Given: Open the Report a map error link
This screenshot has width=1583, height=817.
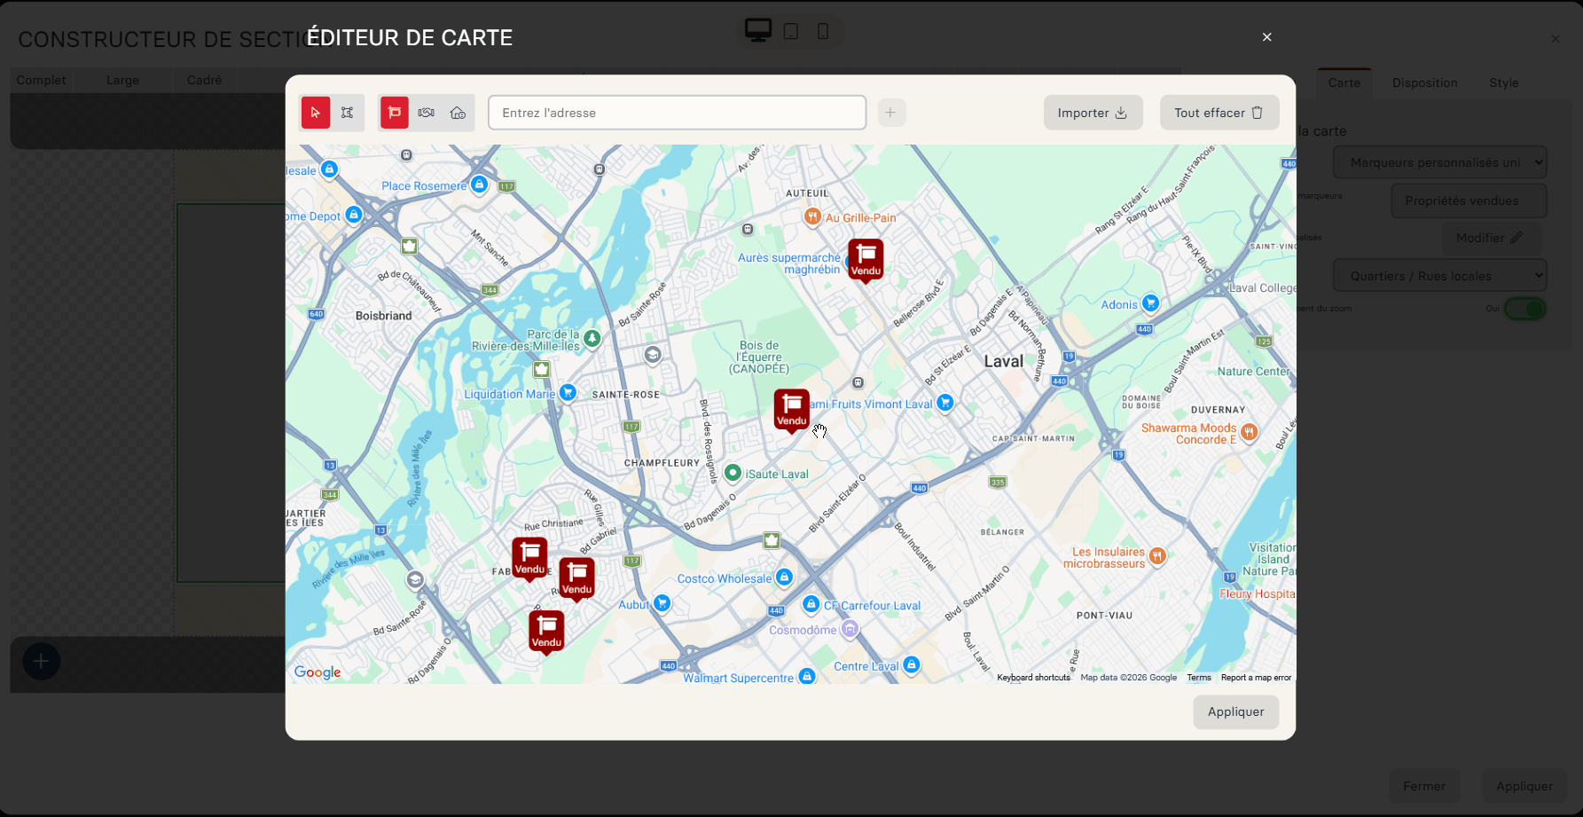Looking at the screenshot, I should tap(1256, 678).
